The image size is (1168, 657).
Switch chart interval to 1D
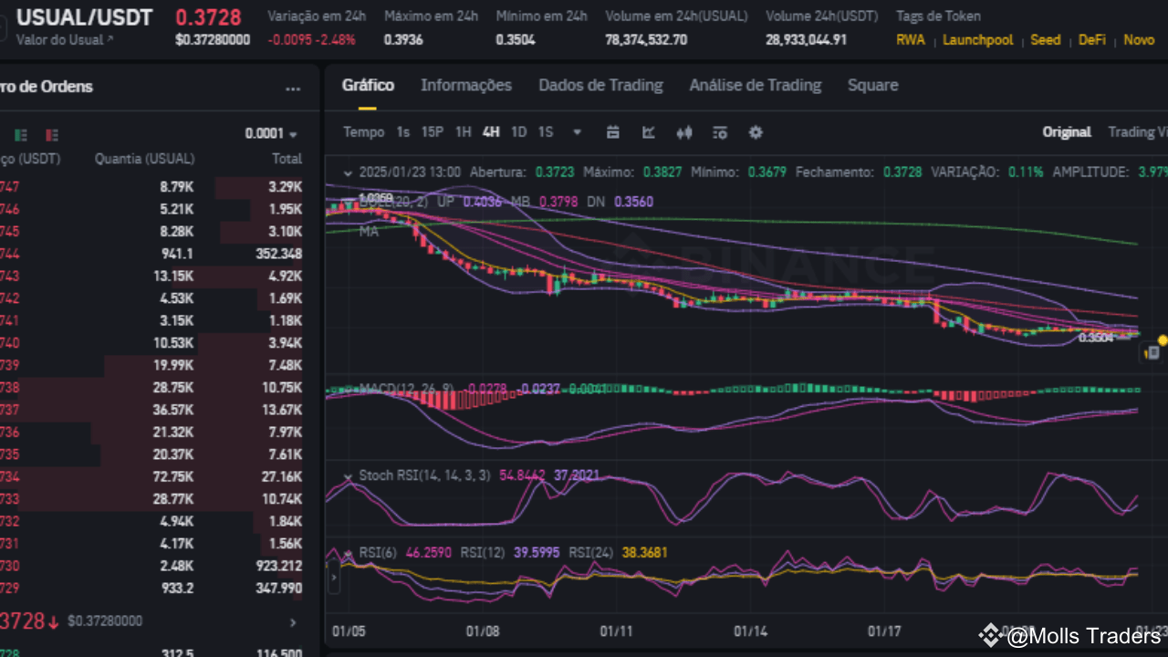tap(518, 132)
